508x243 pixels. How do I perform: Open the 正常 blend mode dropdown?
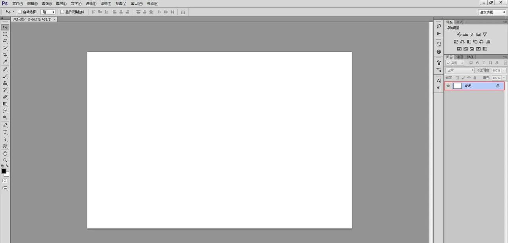click(x=460, y=70)
